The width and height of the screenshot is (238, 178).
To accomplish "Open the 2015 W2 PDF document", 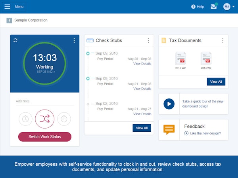I will point(180,61).
